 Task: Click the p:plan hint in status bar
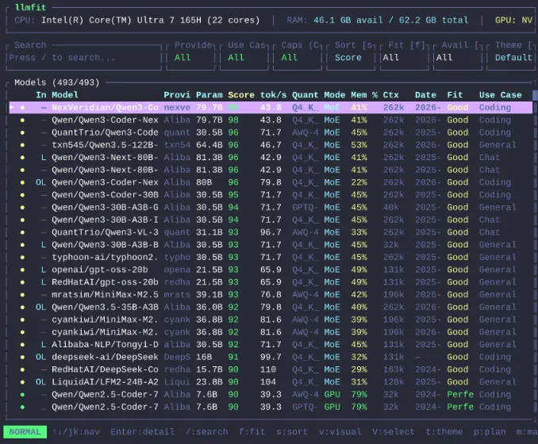490,431
